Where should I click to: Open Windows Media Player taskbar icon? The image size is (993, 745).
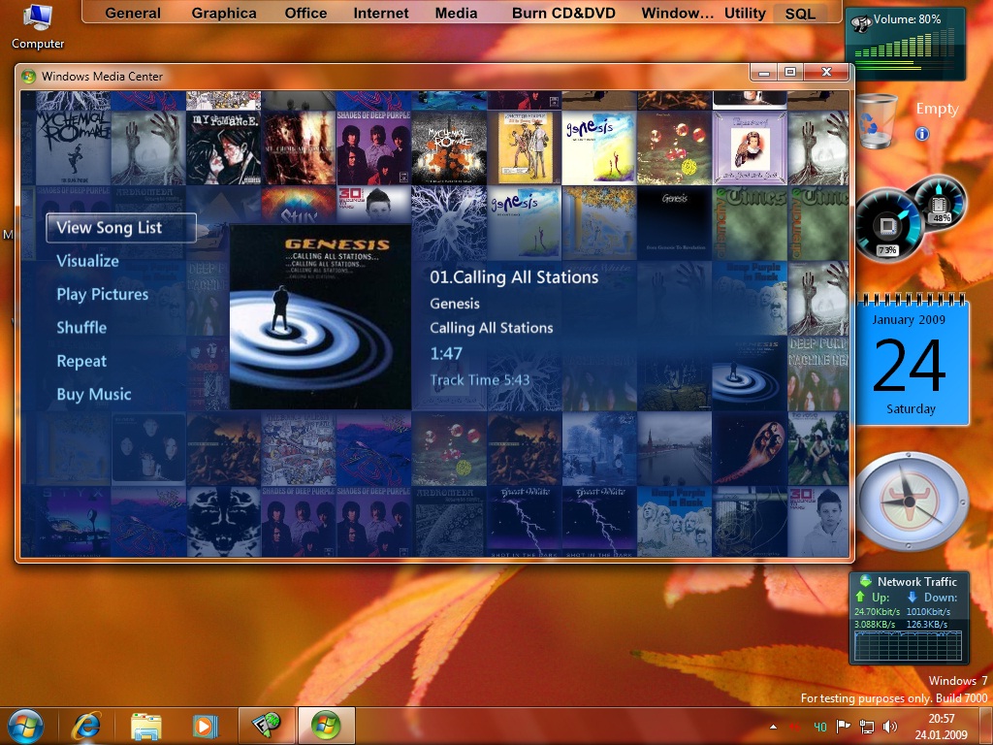click(x=205, y=726)
